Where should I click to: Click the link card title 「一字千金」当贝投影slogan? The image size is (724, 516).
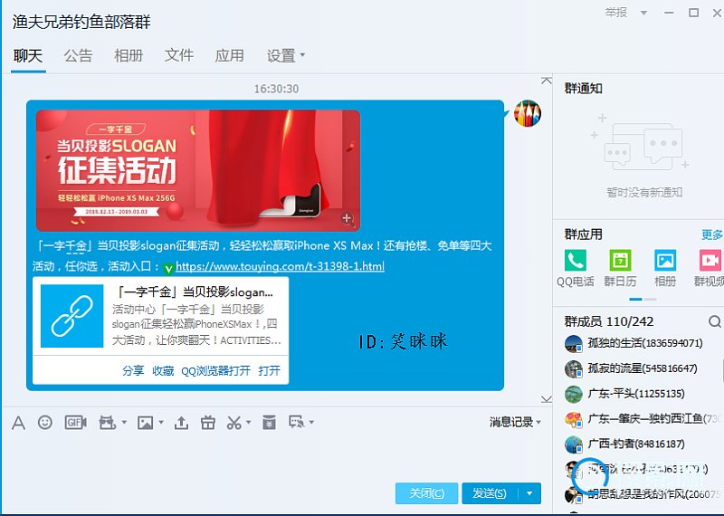[194, 292]
